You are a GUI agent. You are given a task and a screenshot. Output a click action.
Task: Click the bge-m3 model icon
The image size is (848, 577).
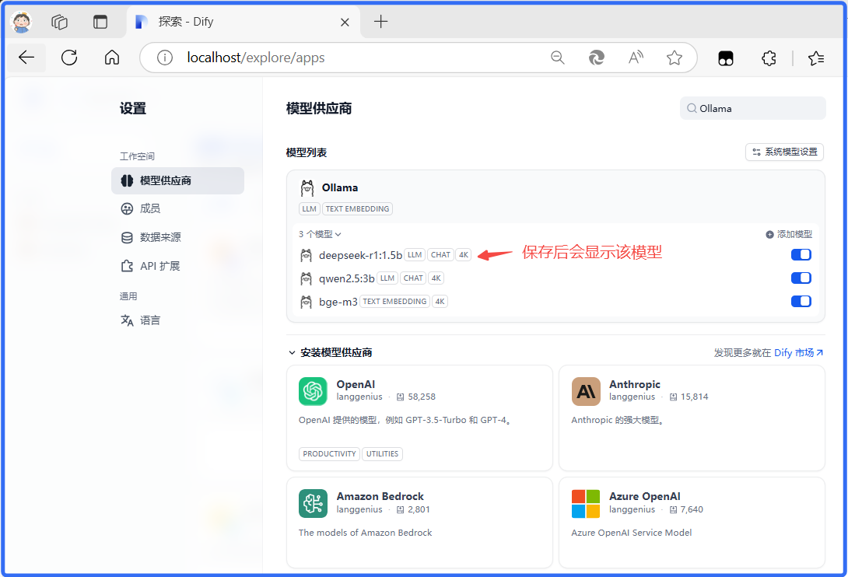(306, 302)
